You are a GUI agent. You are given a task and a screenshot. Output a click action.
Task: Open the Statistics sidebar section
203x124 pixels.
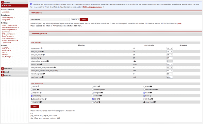pyautogui.click(x=8, y=68)
